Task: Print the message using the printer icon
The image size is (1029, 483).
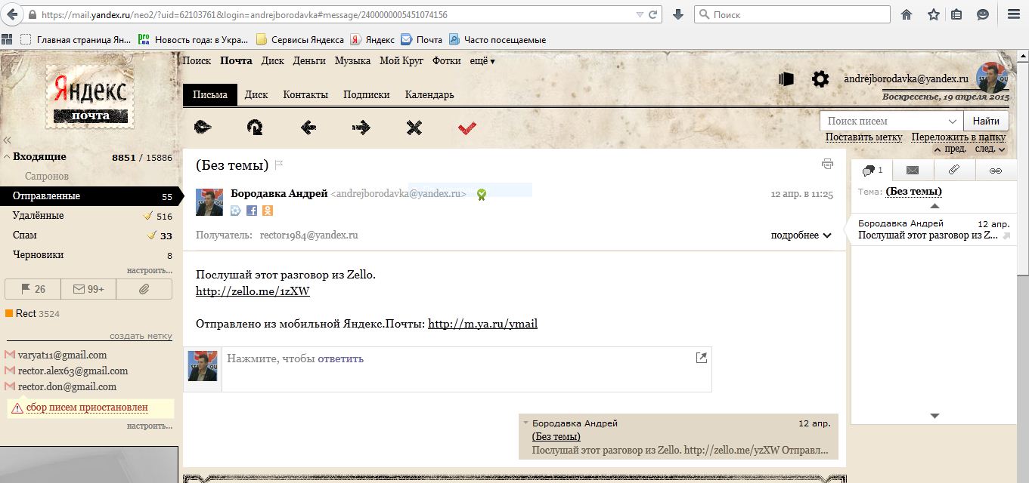Action: point(827,164)
